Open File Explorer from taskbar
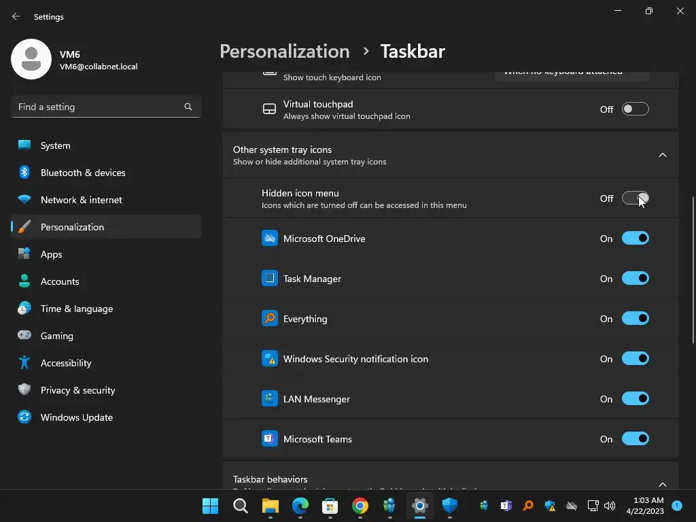 pyautogui.click(x=271, y=506)
